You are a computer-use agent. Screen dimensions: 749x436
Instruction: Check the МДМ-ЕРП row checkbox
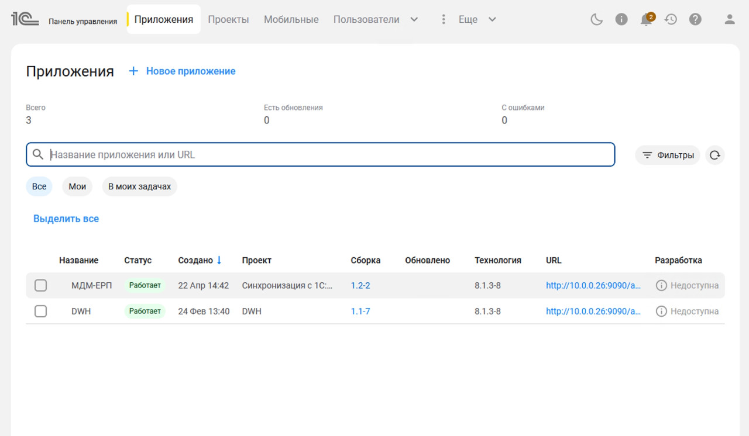click(x=40, y=286)
